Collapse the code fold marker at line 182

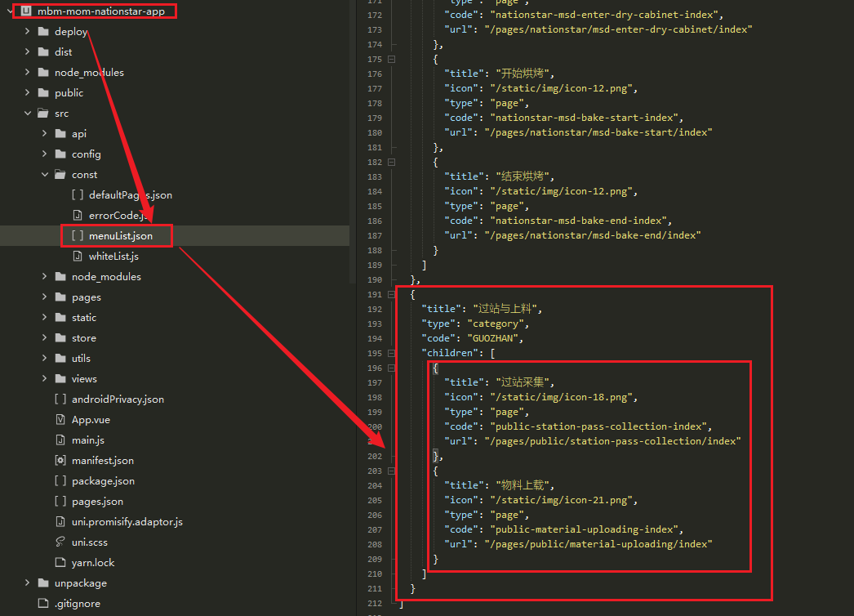392,162
